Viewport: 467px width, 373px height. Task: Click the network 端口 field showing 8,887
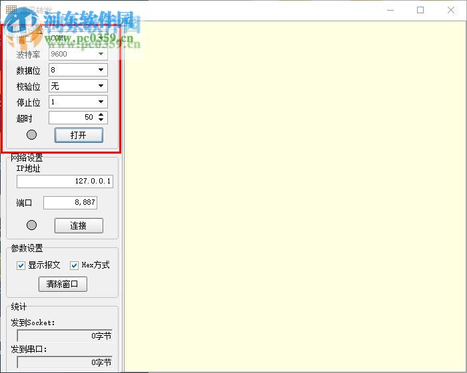pos(71,203)
